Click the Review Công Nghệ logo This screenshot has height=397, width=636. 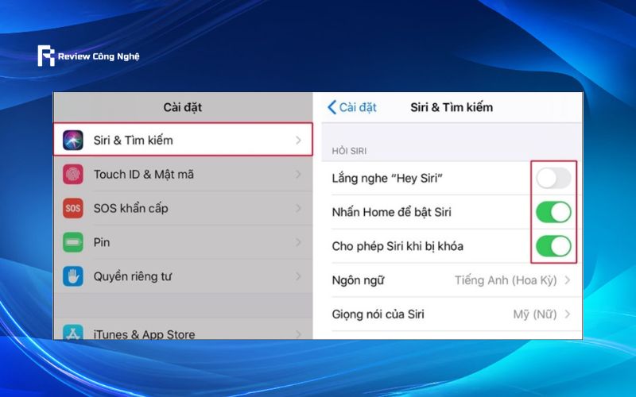coord(88,56)
